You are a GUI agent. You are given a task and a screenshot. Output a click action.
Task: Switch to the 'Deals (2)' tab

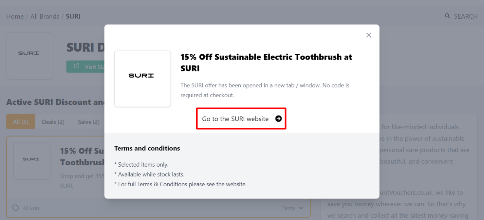coord(53,121)
